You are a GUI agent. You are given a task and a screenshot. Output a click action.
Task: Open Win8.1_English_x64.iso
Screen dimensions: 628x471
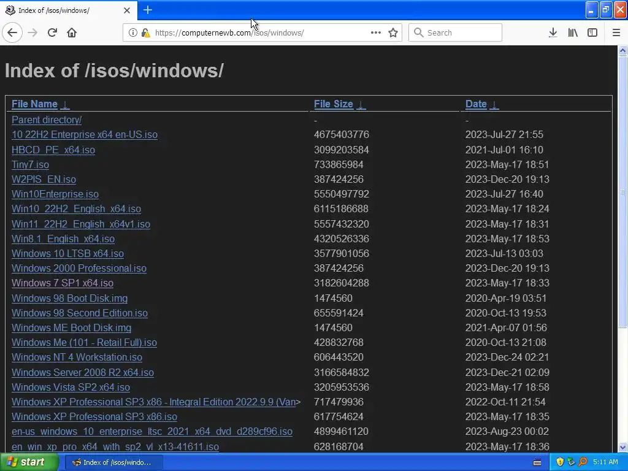pos(63,239)
